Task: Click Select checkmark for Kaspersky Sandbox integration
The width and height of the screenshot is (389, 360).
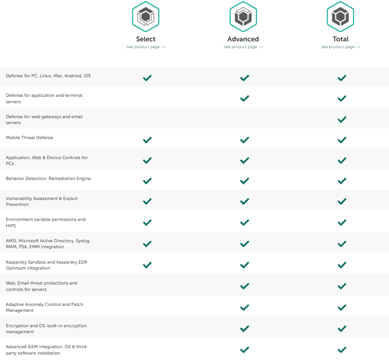Action: point(147,265)
